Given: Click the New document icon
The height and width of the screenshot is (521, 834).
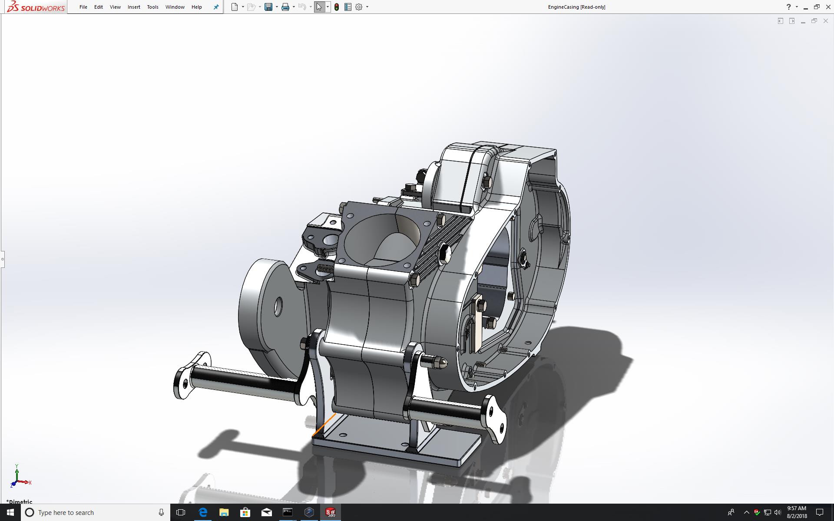Looking at the screenshot, I should pos(235,7).
